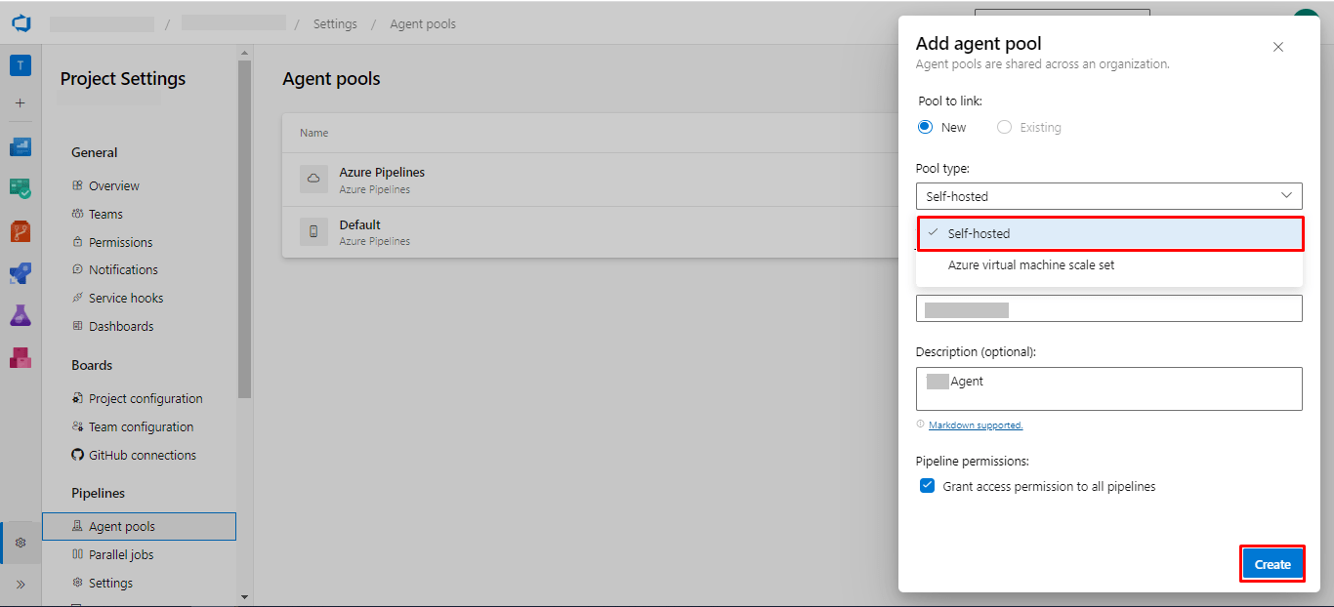
Task: Choose Self-hosted option from the list
Action: [x=1109, y=234]
